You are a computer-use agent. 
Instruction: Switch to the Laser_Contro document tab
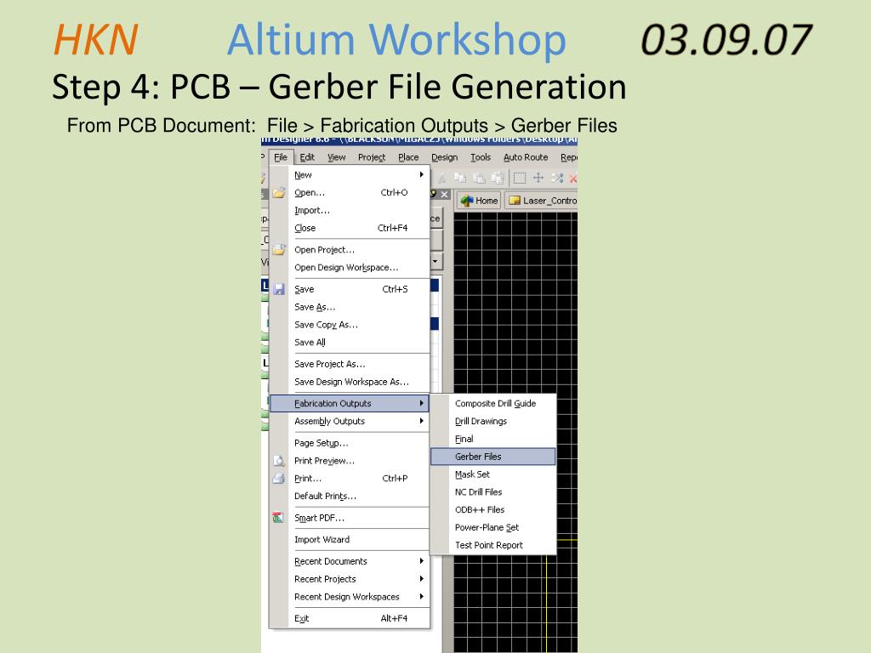click(x=542, y=201)
